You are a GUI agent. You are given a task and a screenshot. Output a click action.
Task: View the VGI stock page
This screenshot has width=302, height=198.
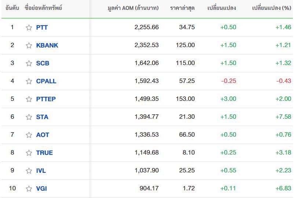coord(42,189)
